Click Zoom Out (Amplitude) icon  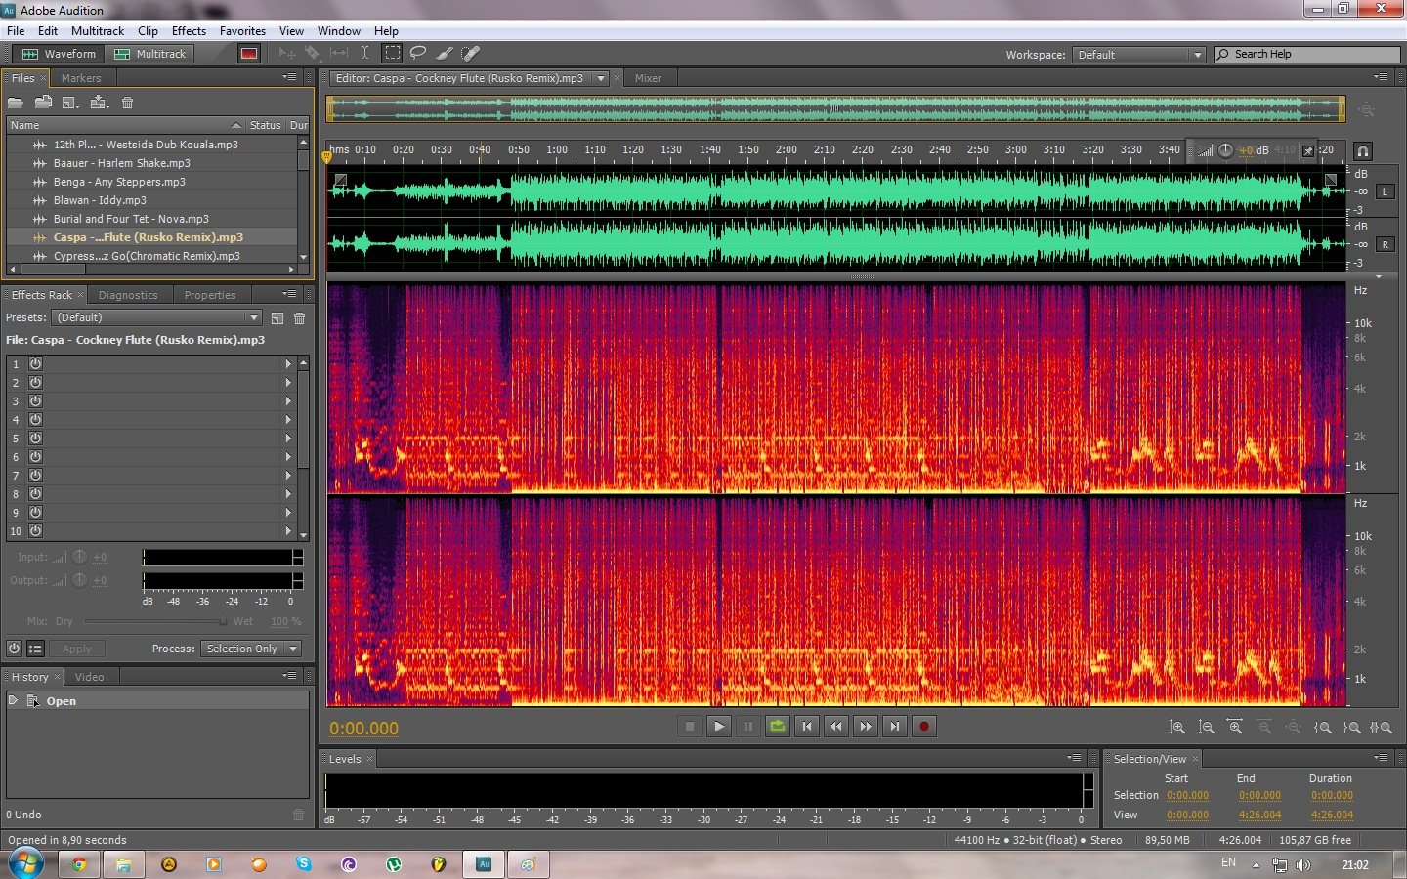point(1207,728)
